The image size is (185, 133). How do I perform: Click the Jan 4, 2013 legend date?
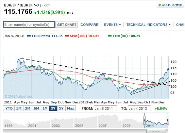pyautogui.click(x=14, y=36)
